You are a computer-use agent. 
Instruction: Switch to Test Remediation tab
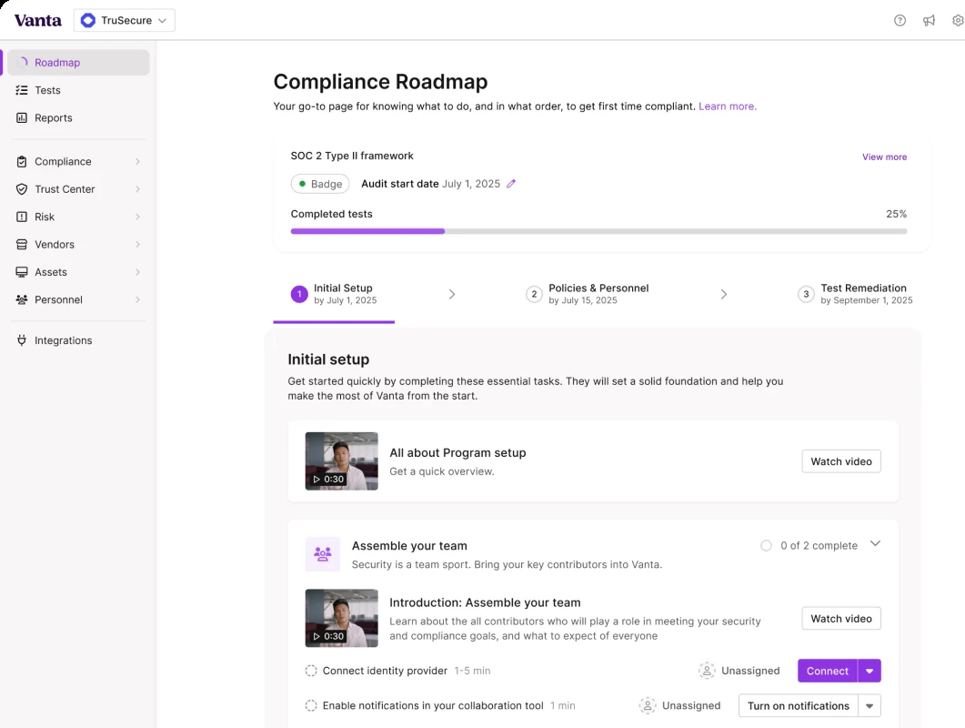point(856,295)
